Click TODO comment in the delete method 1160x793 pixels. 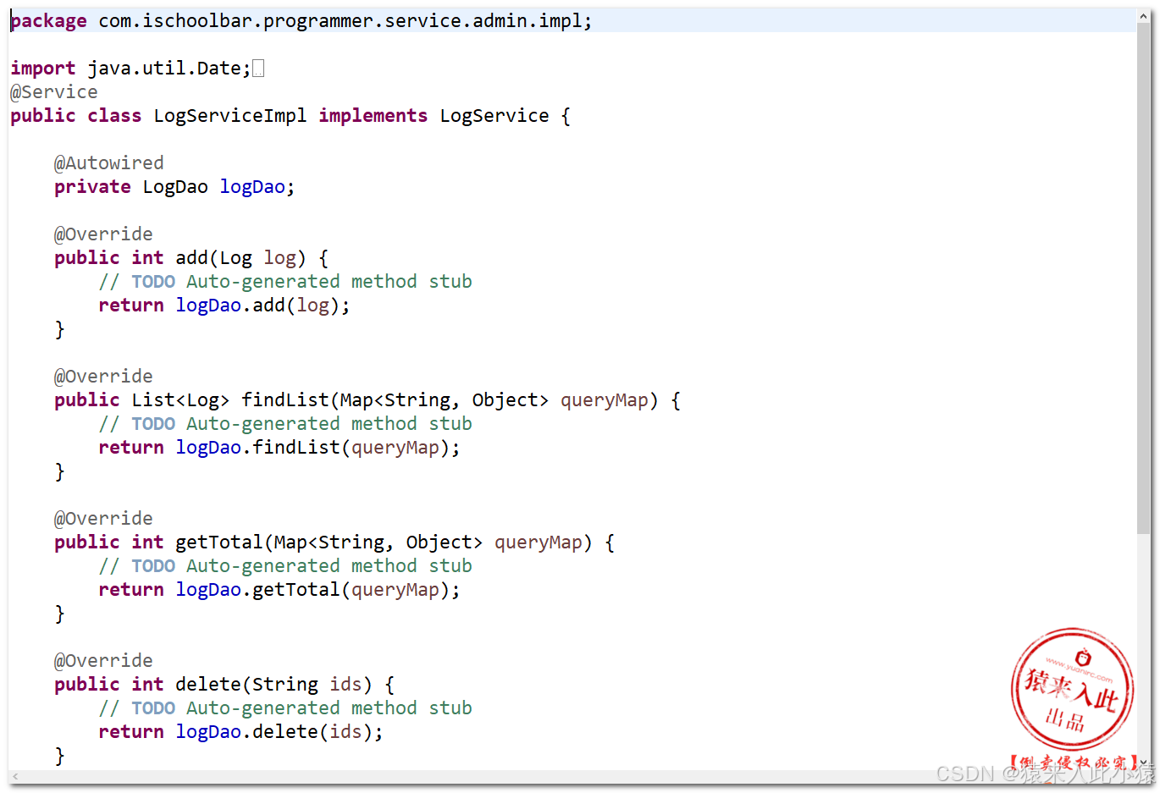[285, 708]
